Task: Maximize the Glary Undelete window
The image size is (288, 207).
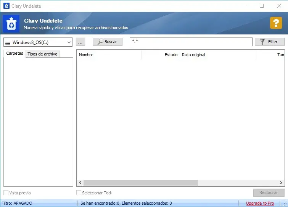Action: click(x=262, y=6)
